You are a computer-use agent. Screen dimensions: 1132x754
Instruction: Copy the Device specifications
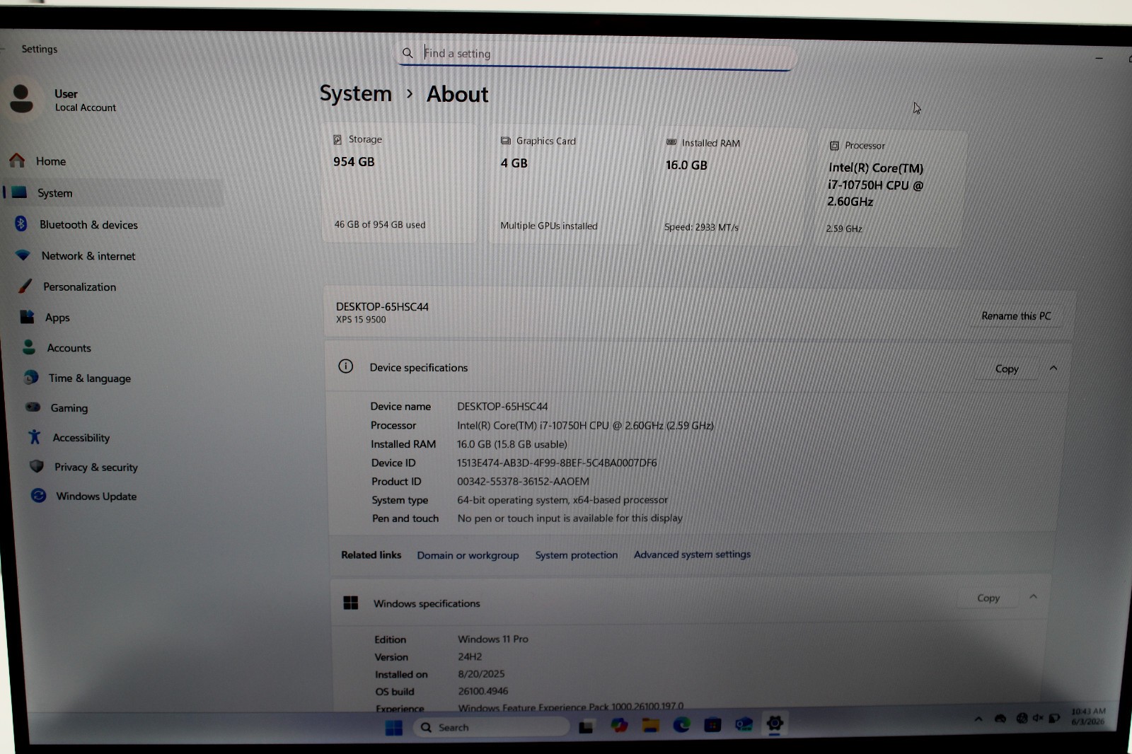click(x=1007, y=369)
